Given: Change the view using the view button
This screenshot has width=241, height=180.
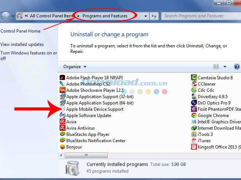Looking at the screenshot, I should click(216, 67).
